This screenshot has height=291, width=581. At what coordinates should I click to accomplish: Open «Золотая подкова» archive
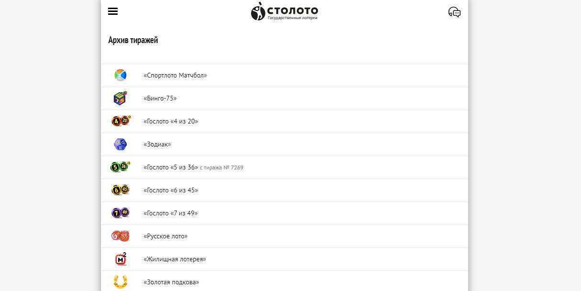[171, 282]
